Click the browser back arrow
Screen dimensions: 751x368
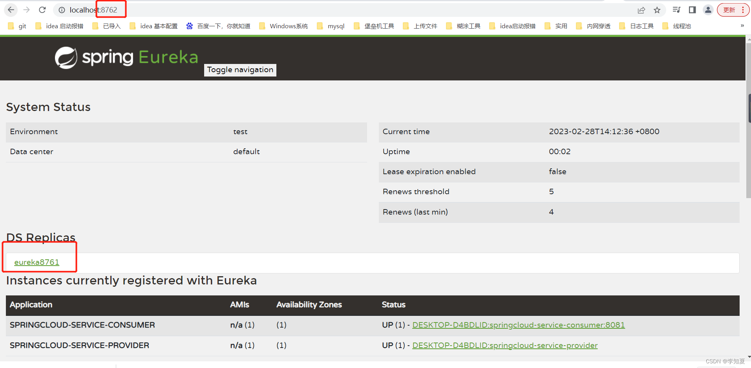coord(11,10)
